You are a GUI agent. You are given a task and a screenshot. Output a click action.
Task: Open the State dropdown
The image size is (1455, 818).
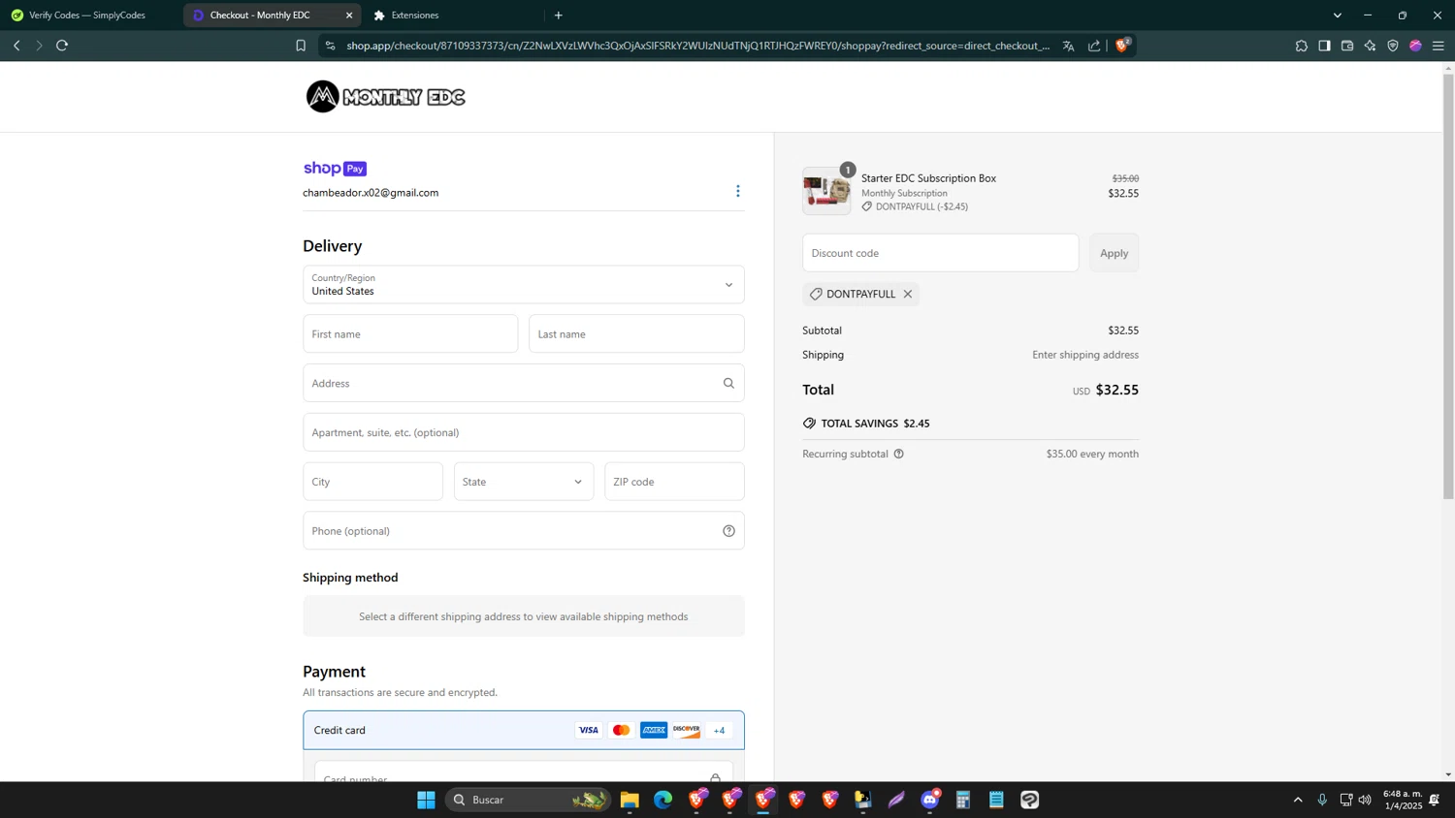coord(524,482)
